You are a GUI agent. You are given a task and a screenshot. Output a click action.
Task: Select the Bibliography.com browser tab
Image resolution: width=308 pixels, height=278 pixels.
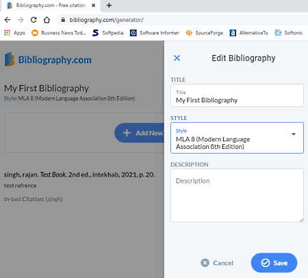point(50,5)
